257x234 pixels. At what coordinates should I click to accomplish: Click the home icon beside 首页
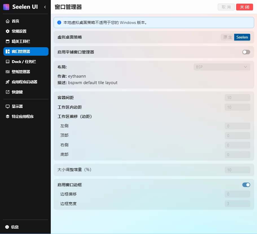click(x=8, y=21)
